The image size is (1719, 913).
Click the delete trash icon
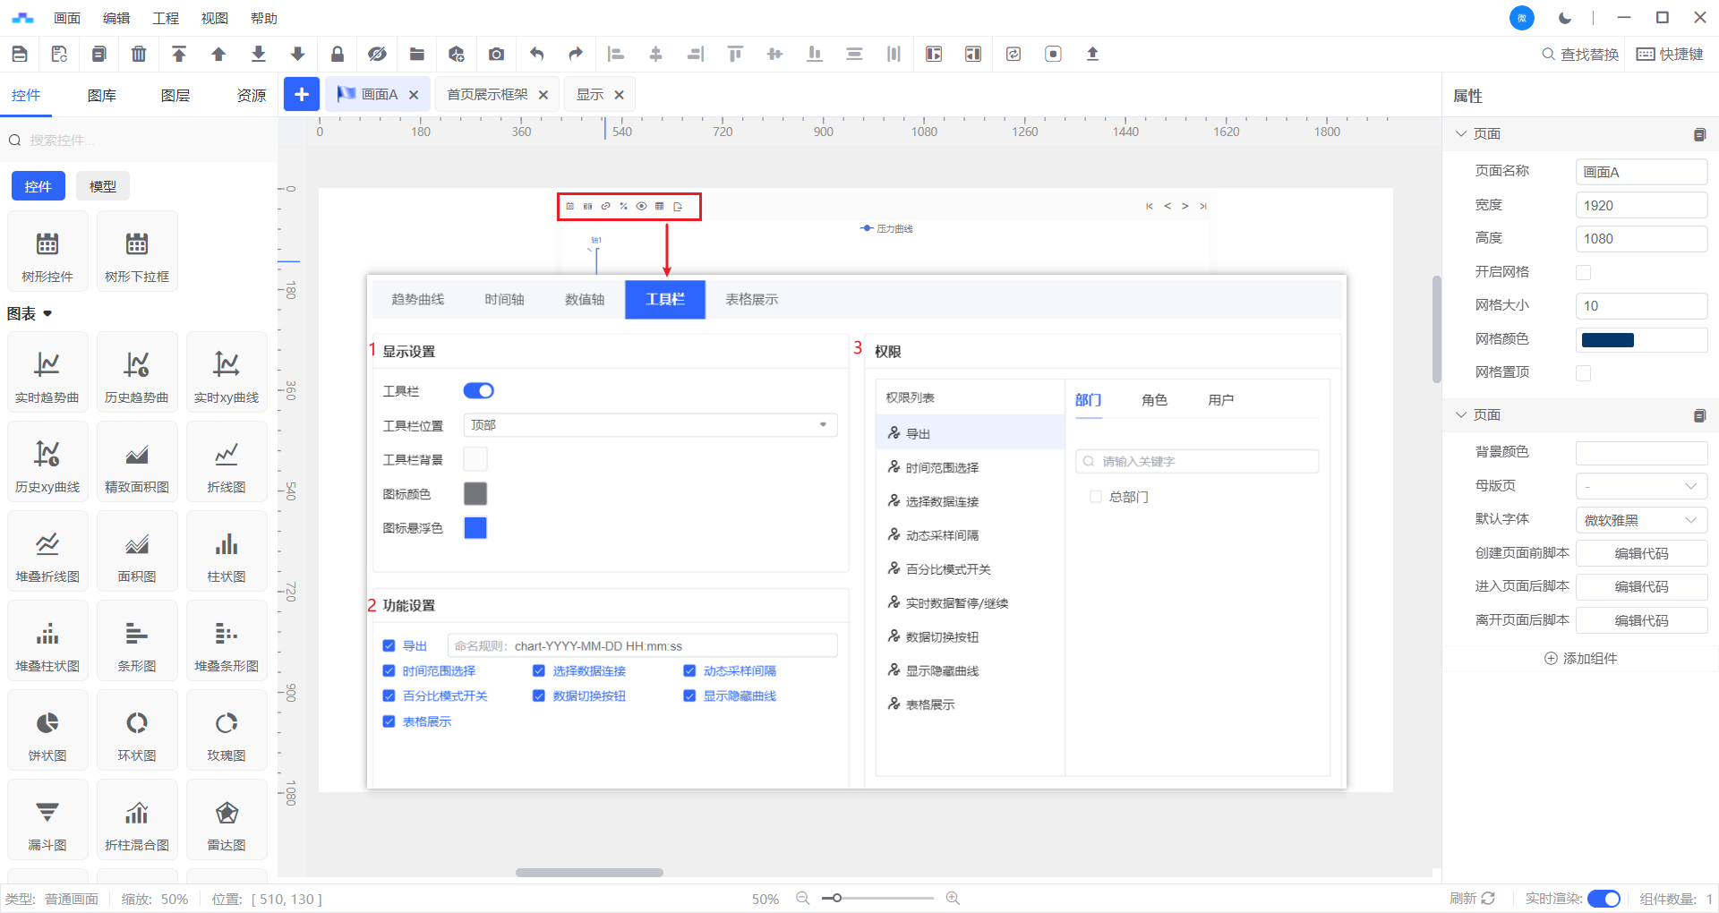tap(139, 55)
